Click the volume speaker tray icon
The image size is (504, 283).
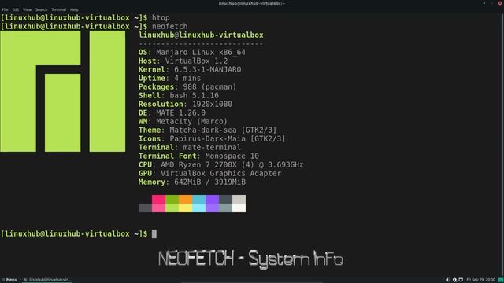pos(447,280)
